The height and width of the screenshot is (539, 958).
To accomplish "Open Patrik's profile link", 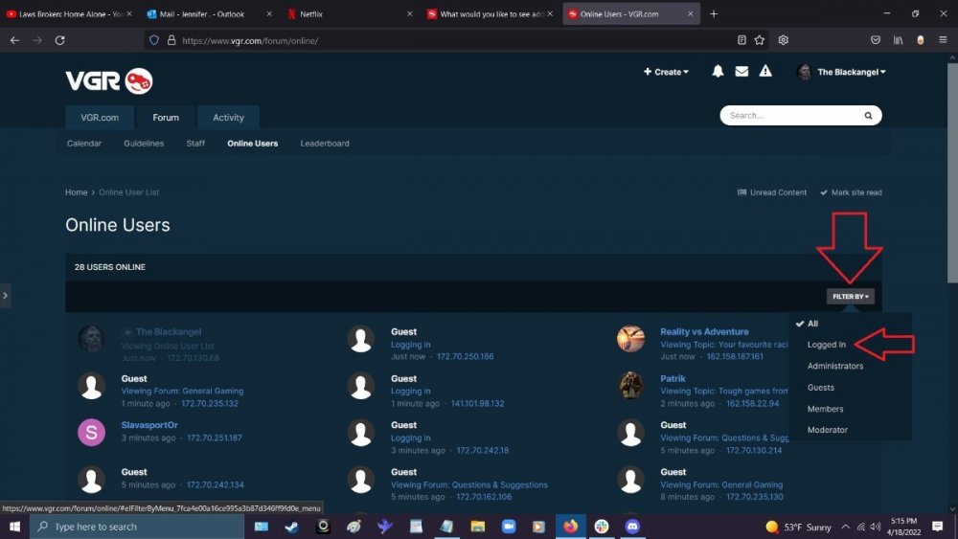I will [x=673, y=378].
